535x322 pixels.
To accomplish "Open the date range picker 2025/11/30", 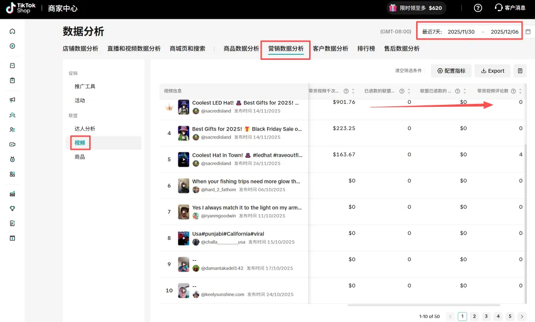I will click(x=461, y=32).
